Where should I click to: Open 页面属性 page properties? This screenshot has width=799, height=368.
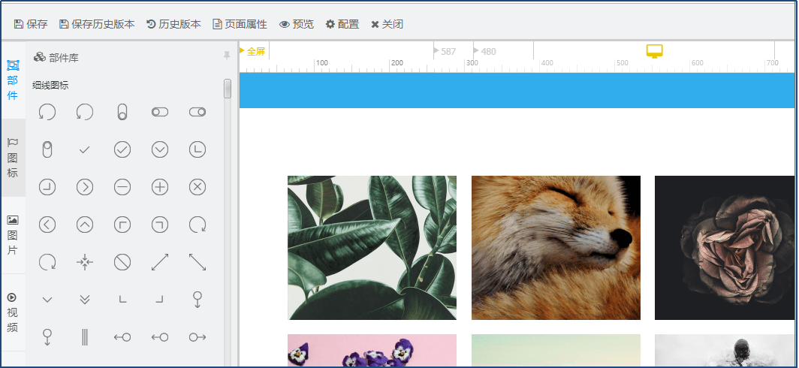[240, 24]
